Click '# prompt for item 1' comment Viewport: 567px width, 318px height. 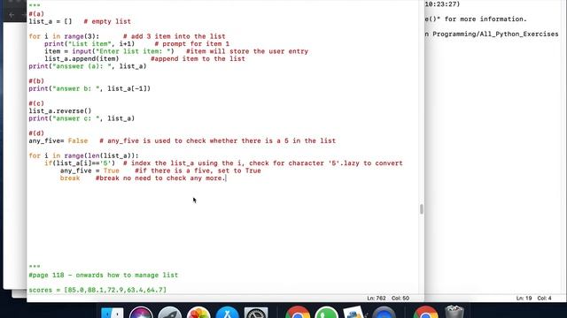(x=191, y=44)
